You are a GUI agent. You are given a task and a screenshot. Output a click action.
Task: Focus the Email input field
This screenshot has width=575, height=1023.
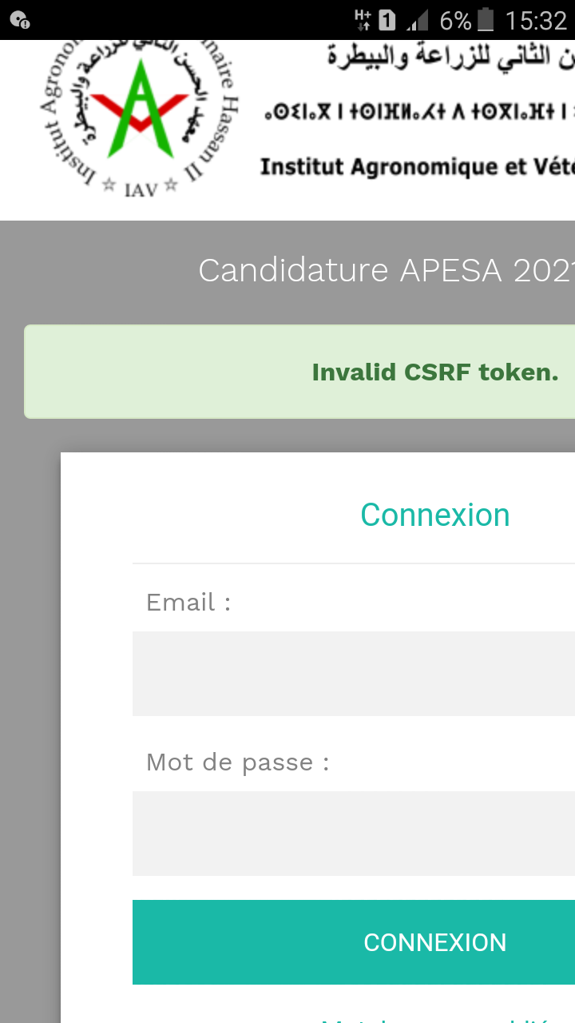click(x=354, y=674)
